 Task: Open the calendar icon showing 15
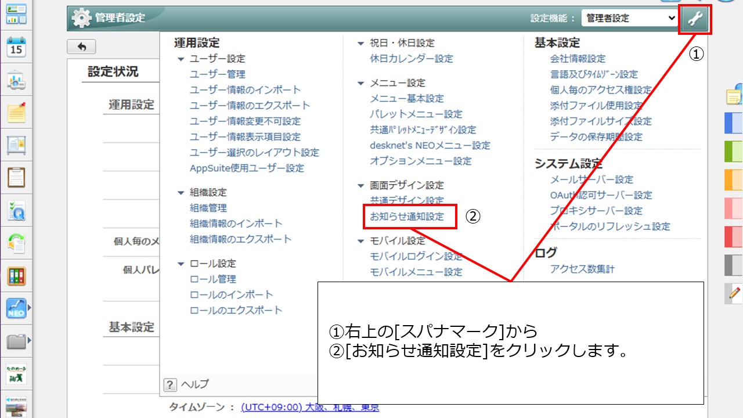16,47
